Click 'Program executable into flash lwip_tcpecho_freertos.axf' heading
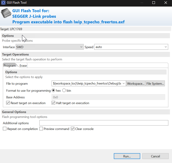 coord(68,22)
